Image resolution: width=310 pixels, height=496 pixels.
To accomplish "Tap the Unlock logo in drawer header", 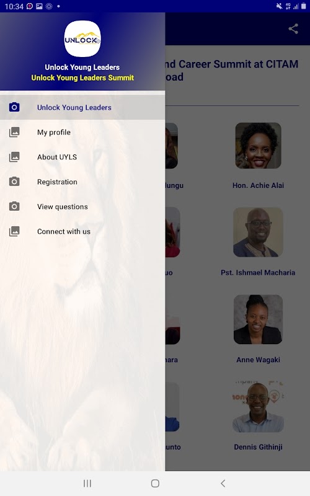I will pyautogui.click(x=82, y=39).
